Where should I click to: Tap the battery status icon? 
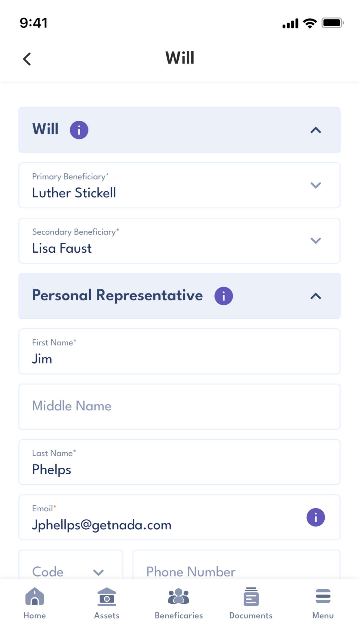click(x=333, y=23)
